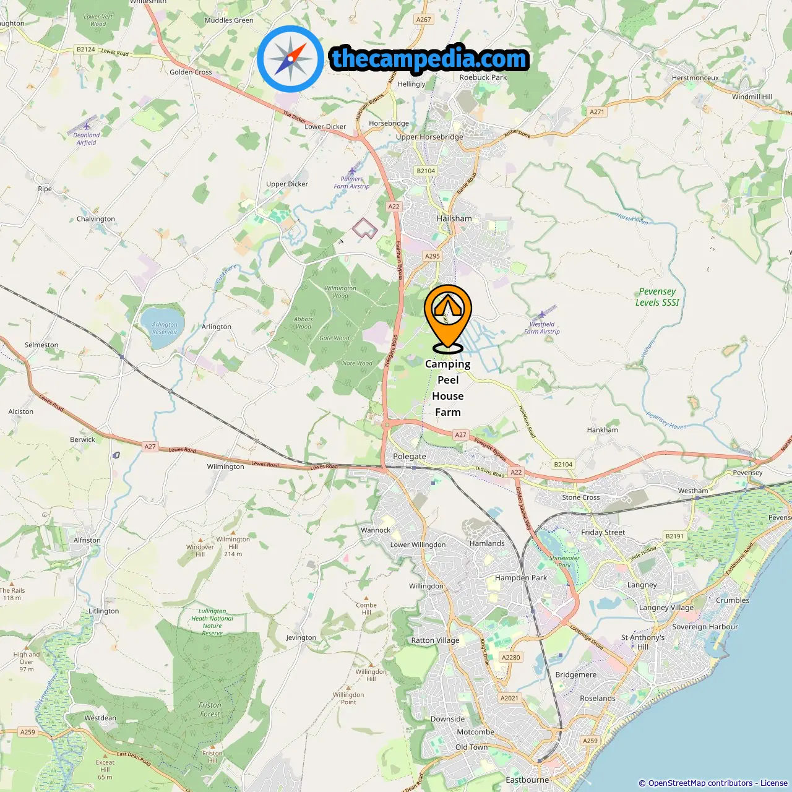Click the Palmers Farm Airstrip airplane icon
792x792 pixels.
352,171
